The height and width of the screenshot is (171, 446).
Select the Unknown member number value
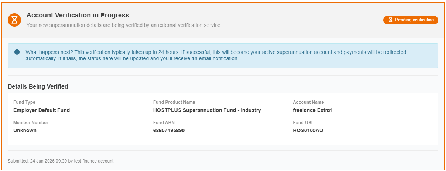click(25, 130)
